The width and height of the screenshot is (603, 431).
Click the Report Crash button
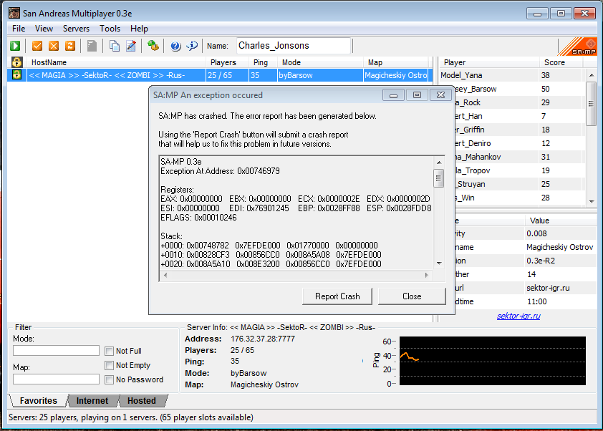pos(337,296)
